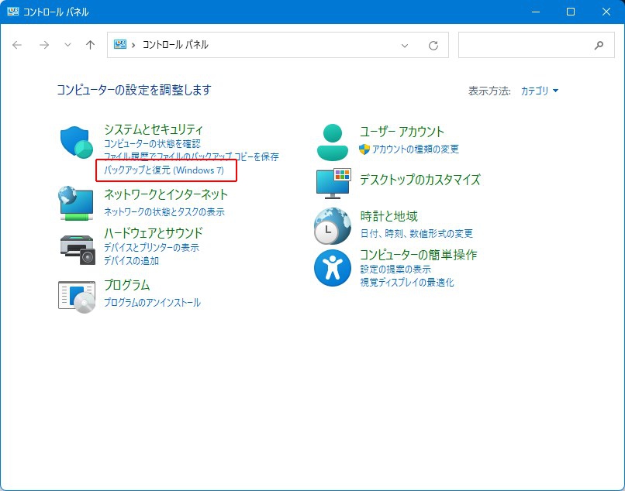Open the カテゴリ view-by dropdown
The image size is (625, 491).
[x=539, y=91]
